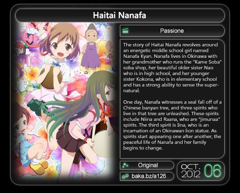This screenshot has height=193, width=240.
Task: Select the Passione studio label
Action: pos(172,31)
